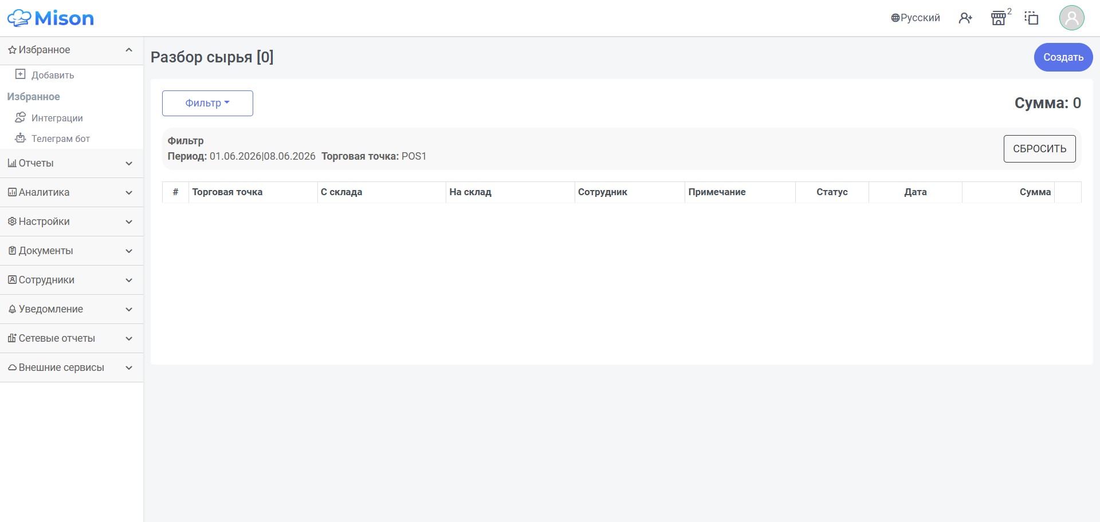
Task: Click the globe language selector Русский
Action: click(x=916, y=18)
